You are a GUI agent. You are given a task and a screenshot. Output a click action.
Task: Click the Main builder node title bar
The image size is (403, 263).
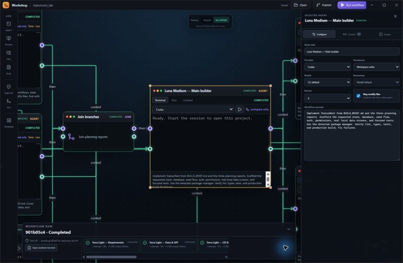(210, 91)
